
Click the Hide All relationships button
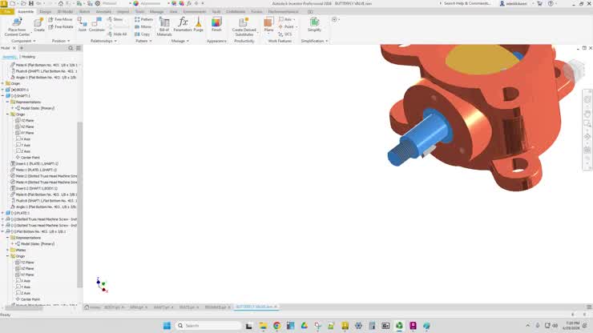point(117,34)
